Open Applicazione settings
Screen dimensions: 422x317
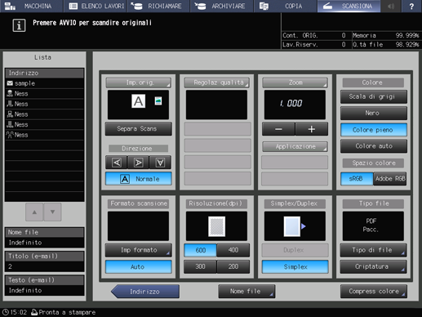(295, 146)
